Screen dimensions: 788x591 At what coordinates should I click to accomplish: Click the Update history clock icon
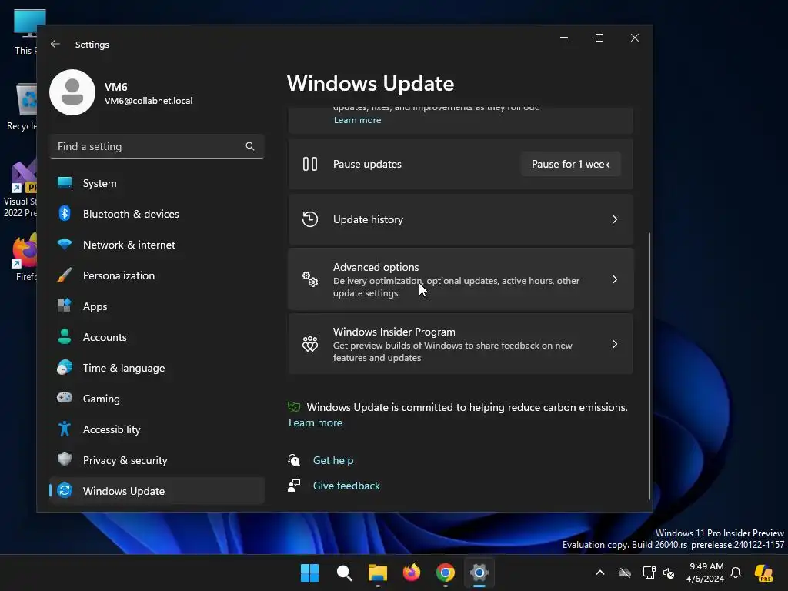pos(310,219)
